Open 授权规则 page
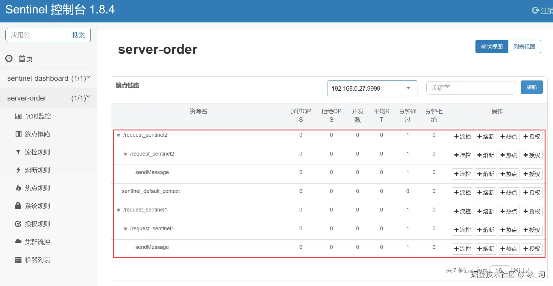 click(x=37, y=224)
